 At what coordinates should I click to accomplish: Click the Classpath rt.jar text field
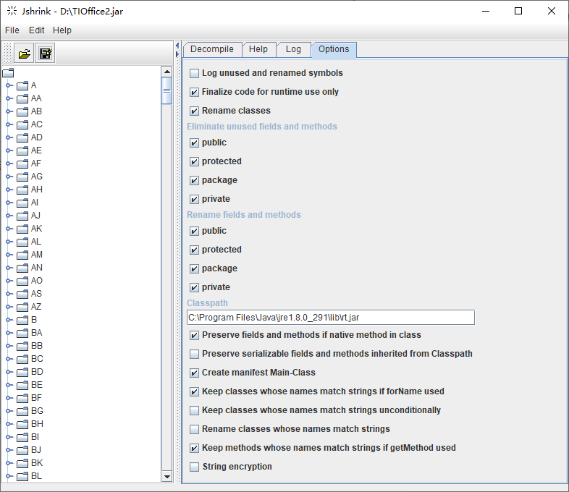(331, 318)
